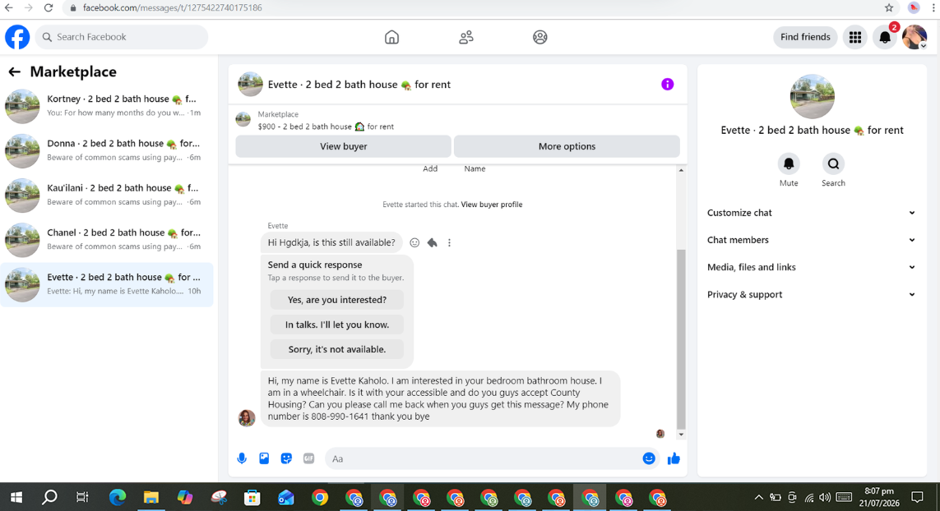Open the View buyer profile link
The image size is (940, 511).
pyautogui.click(x=492, y=205)
